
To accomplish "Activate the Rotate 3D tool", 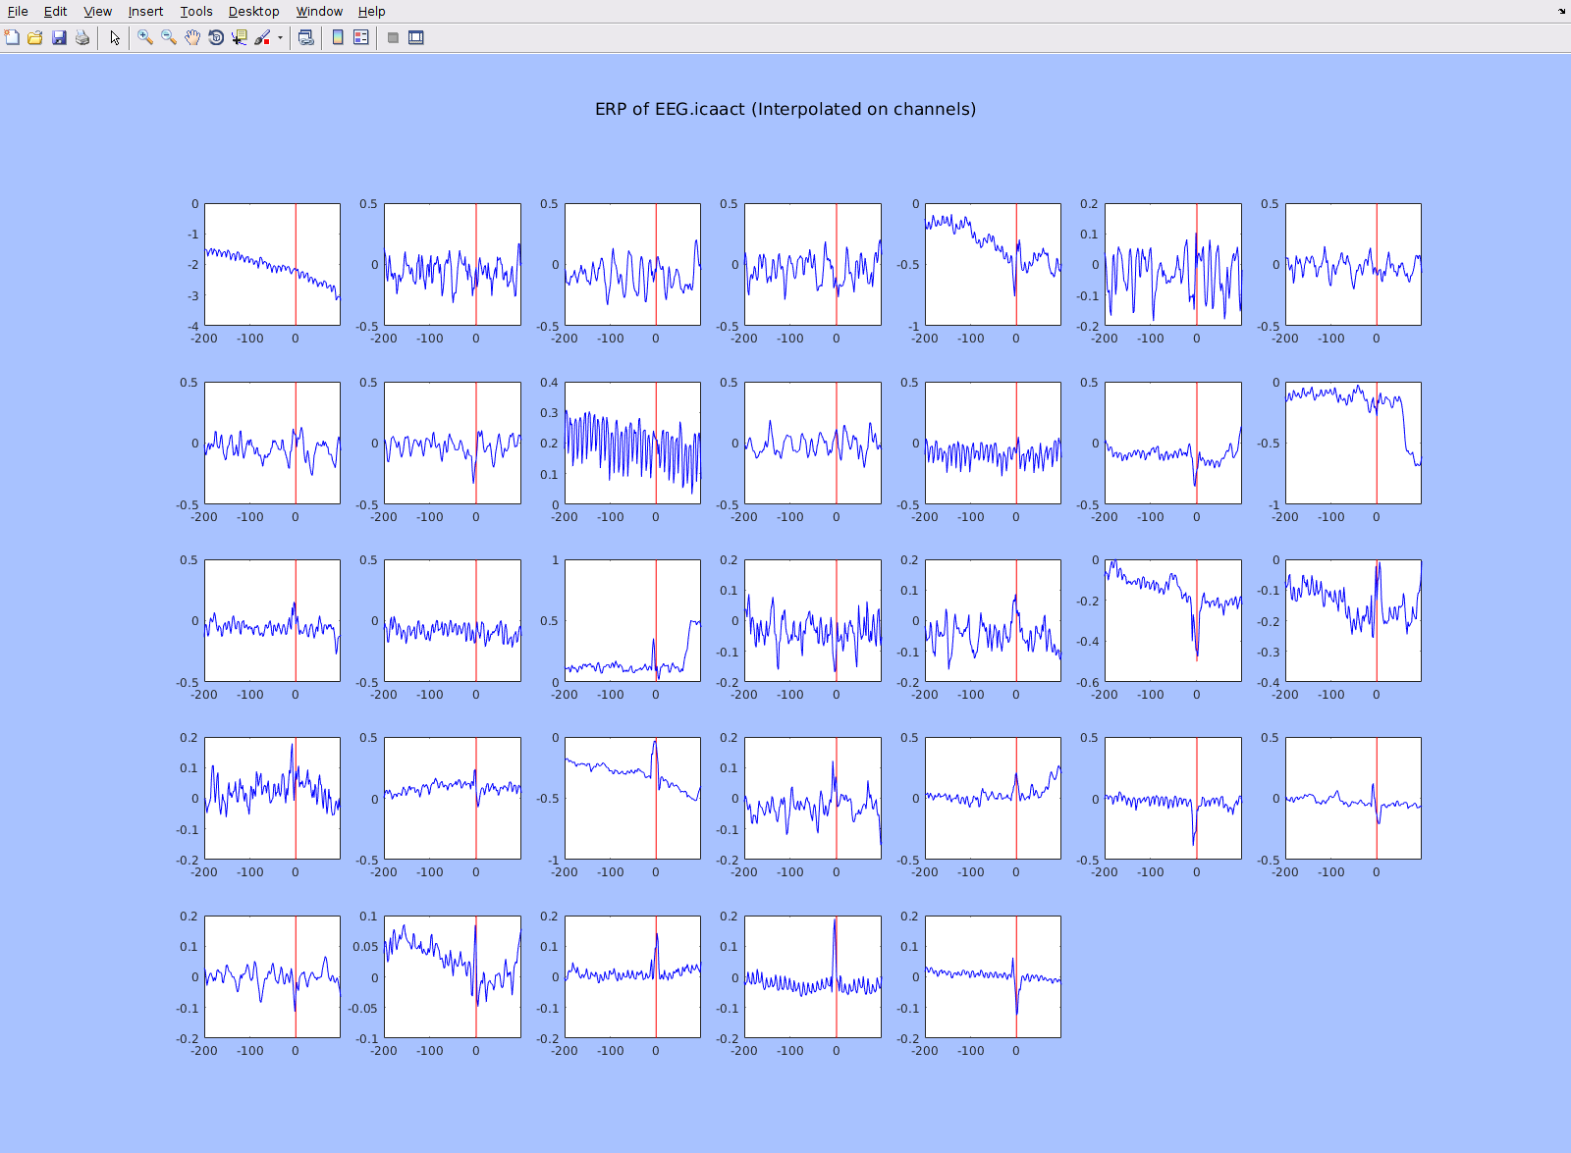I will point(215,37).
